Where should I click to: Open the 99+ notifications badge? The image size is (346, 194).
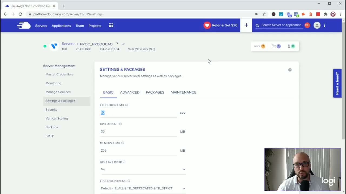[x=307, y=25]
